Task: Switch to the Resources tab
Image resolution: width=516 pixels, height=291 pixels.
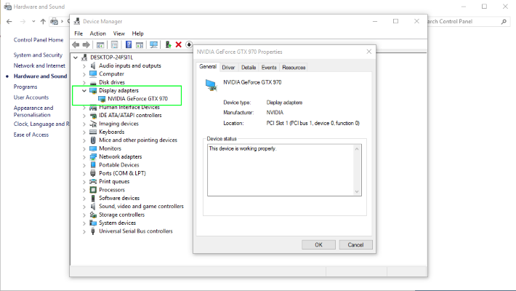Action: coord(294,68)
